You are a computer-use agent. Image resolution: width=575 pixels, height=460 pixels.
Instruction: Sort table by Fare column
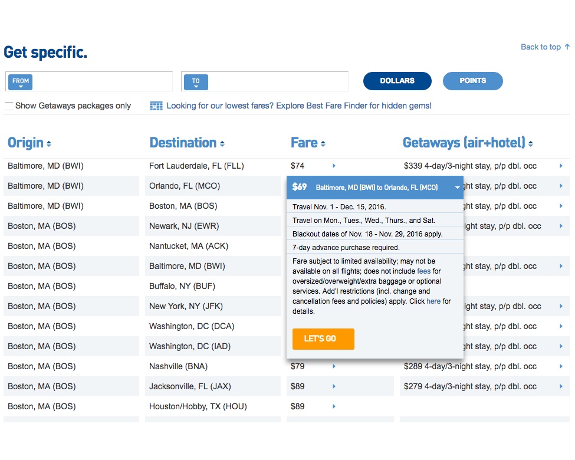click(x=308, y=143)
